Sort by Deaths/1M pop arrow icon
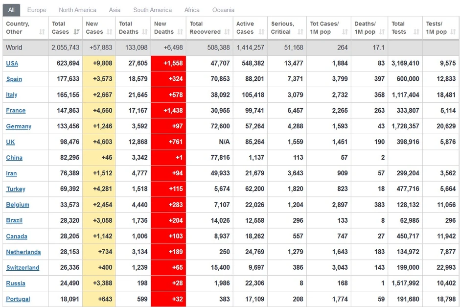The height and width of the screenshot is (307, 460). [382, 32]
